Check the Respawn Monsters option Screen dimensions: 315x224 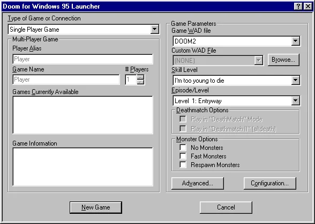click(x=183, y=164)
